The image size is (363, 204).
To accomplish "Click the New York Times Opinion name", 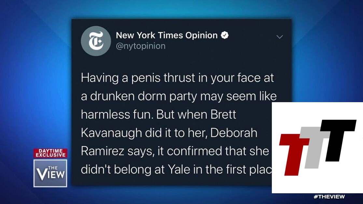I will pyautogui.click(x=167, y=35).
